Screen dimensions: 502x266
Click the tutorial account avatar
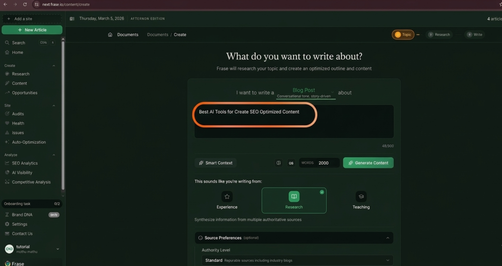pos(9,249)
